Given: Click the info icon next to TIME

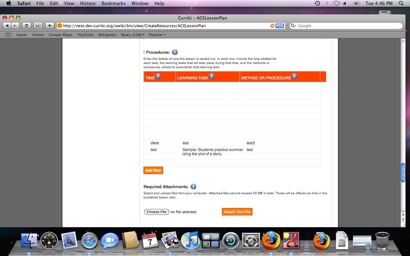Looking at the screenshot, I should (x=158, y=76).
